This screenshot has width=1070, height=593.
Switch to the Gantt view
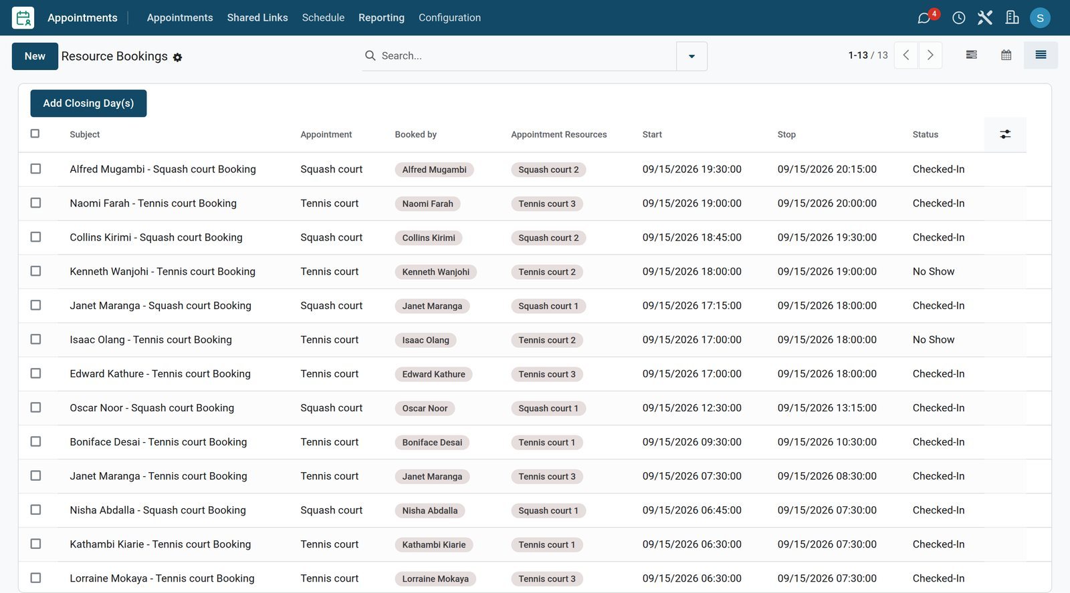pyautogui.click(x=972, y=55)
